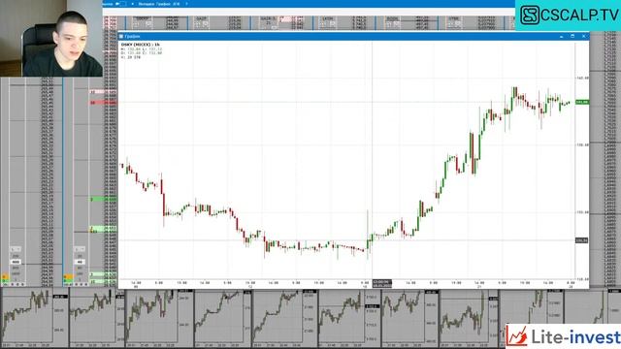Toggle the switch in the top blue toolbar
The height and width of the screenshot is (349, 621).
pos(120,4)
